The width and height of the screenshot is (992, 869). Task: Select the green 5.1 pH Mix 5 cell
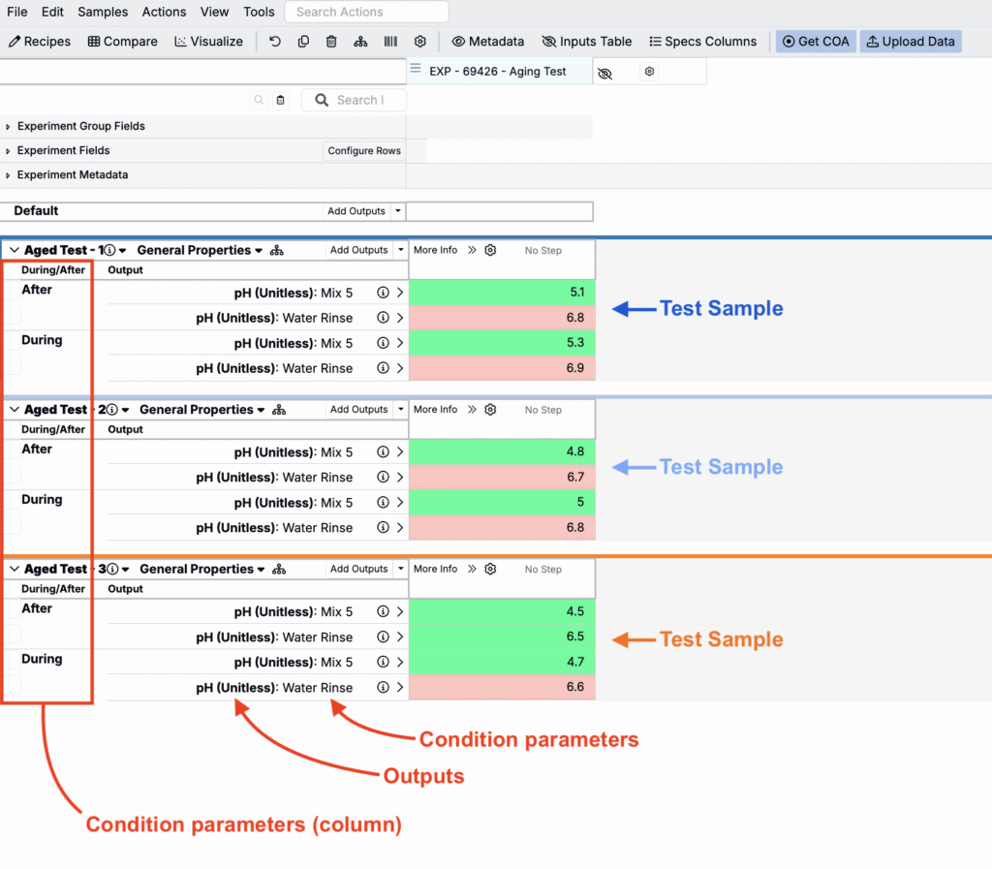click(x=501, y=292)
